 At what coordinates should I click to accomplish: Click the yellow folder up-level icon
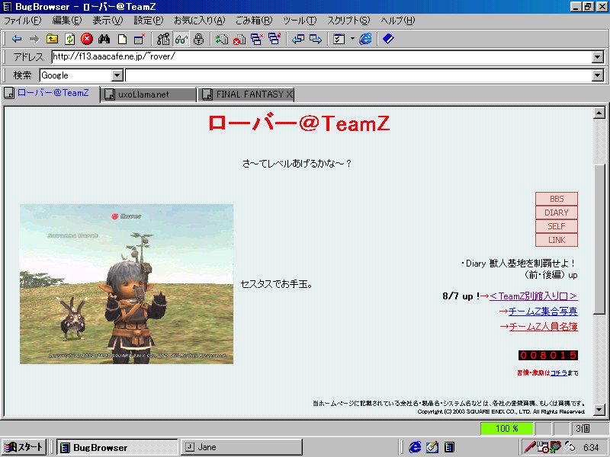tap(52, 39)
